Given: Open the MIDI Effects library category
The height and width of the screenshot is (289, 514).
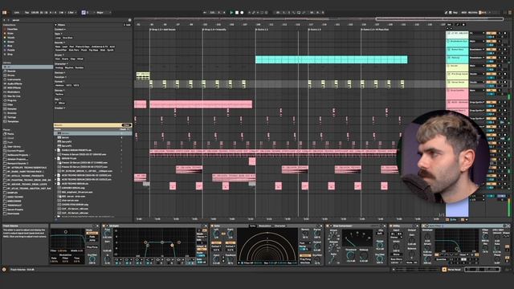Looking at the screenshot, I should tap(14, 88).
